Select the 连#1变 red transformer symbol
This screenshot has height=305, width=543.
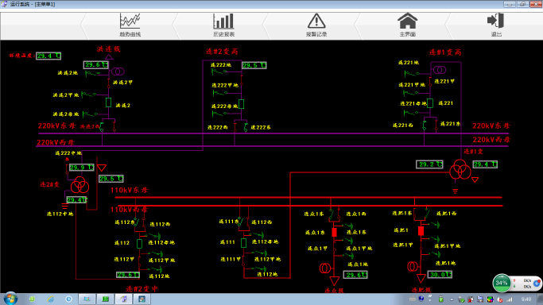pyautogui.click(x=460, y=170)
